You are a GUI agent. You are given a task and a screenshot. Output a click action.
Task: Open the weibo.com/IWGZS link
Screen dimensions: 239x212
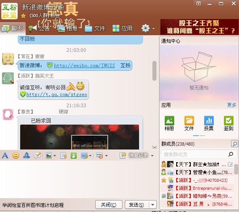pos(84,66)
